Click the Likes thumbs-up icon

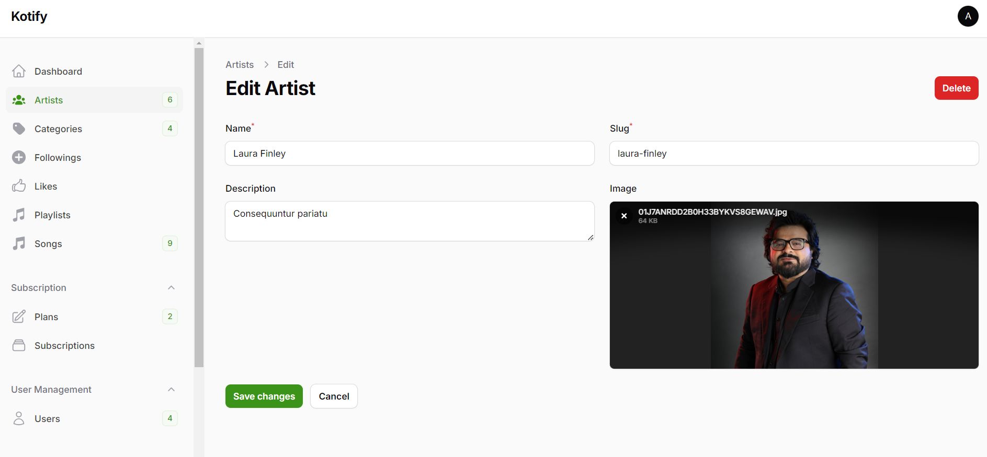click(x=19, y=186)
